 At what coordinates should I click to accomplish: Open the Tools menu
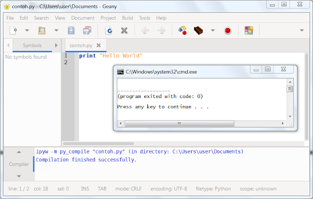(x=145, y=18)
